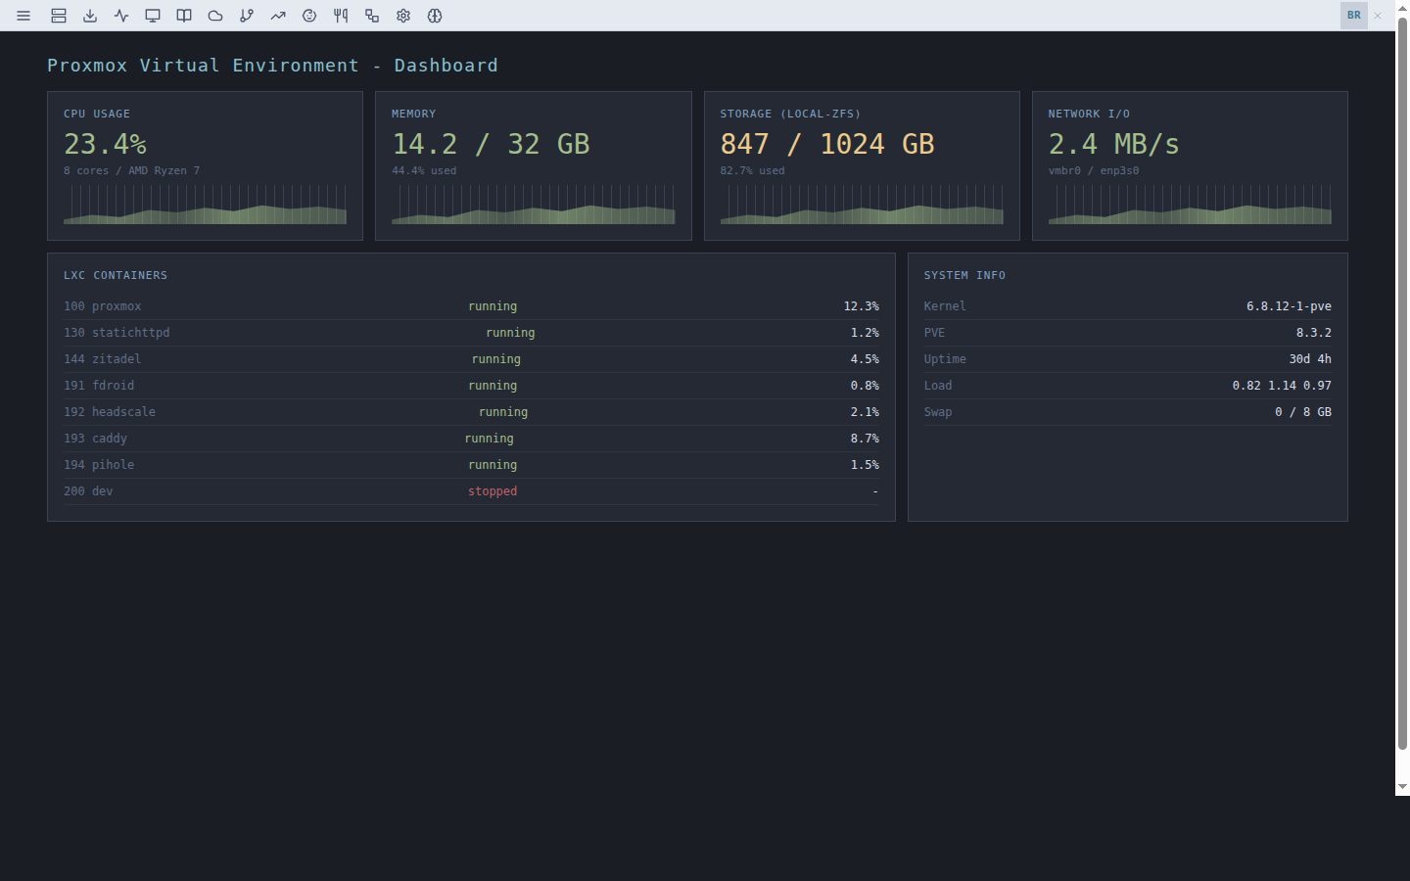Click the monitor display icon

(153, 16)
